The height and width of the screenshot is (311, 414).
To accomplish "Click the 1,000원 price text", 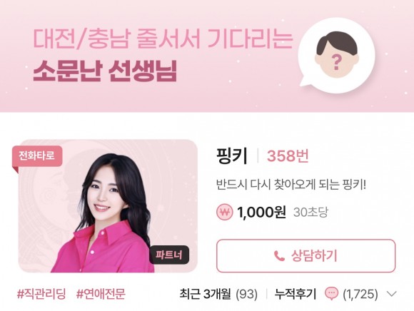I will pos(261,212).
